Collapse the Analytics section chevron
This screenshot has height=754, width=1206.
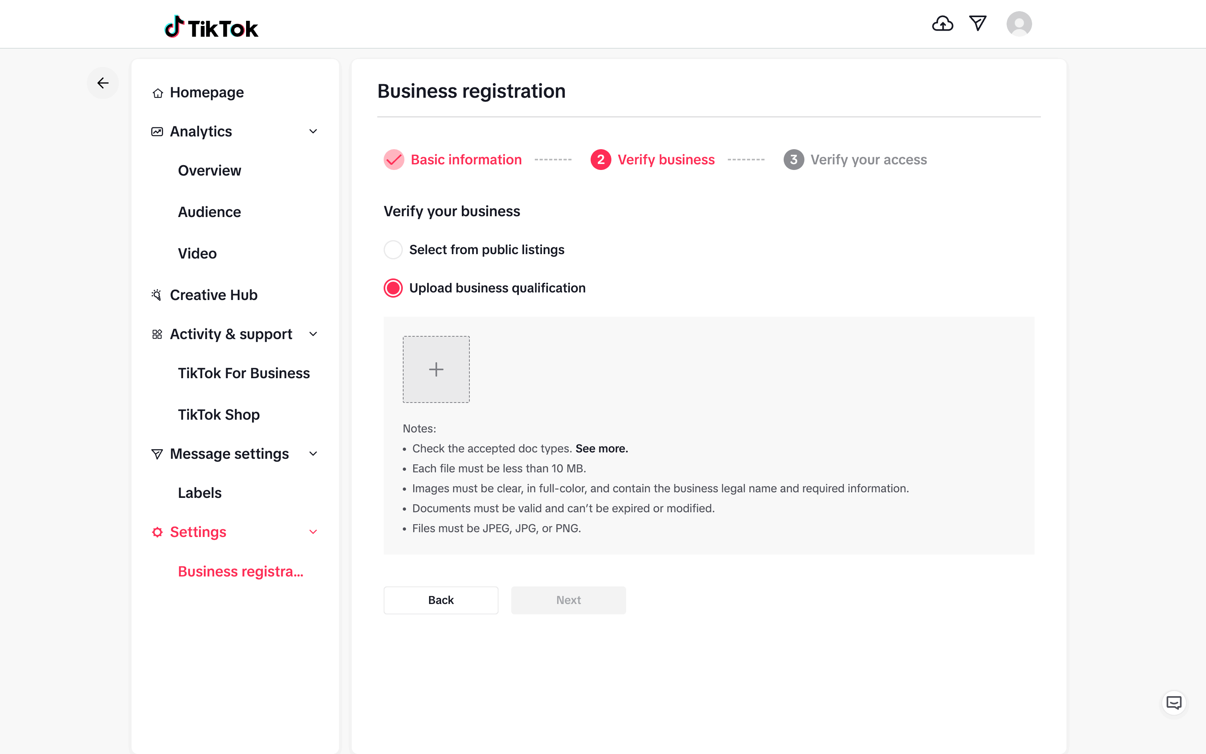coord(313,132)
